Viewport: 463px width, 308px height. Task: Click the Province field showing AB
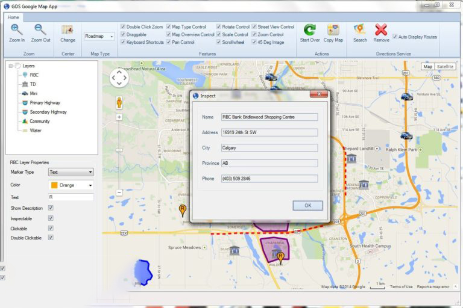click(x=269, y=163)
